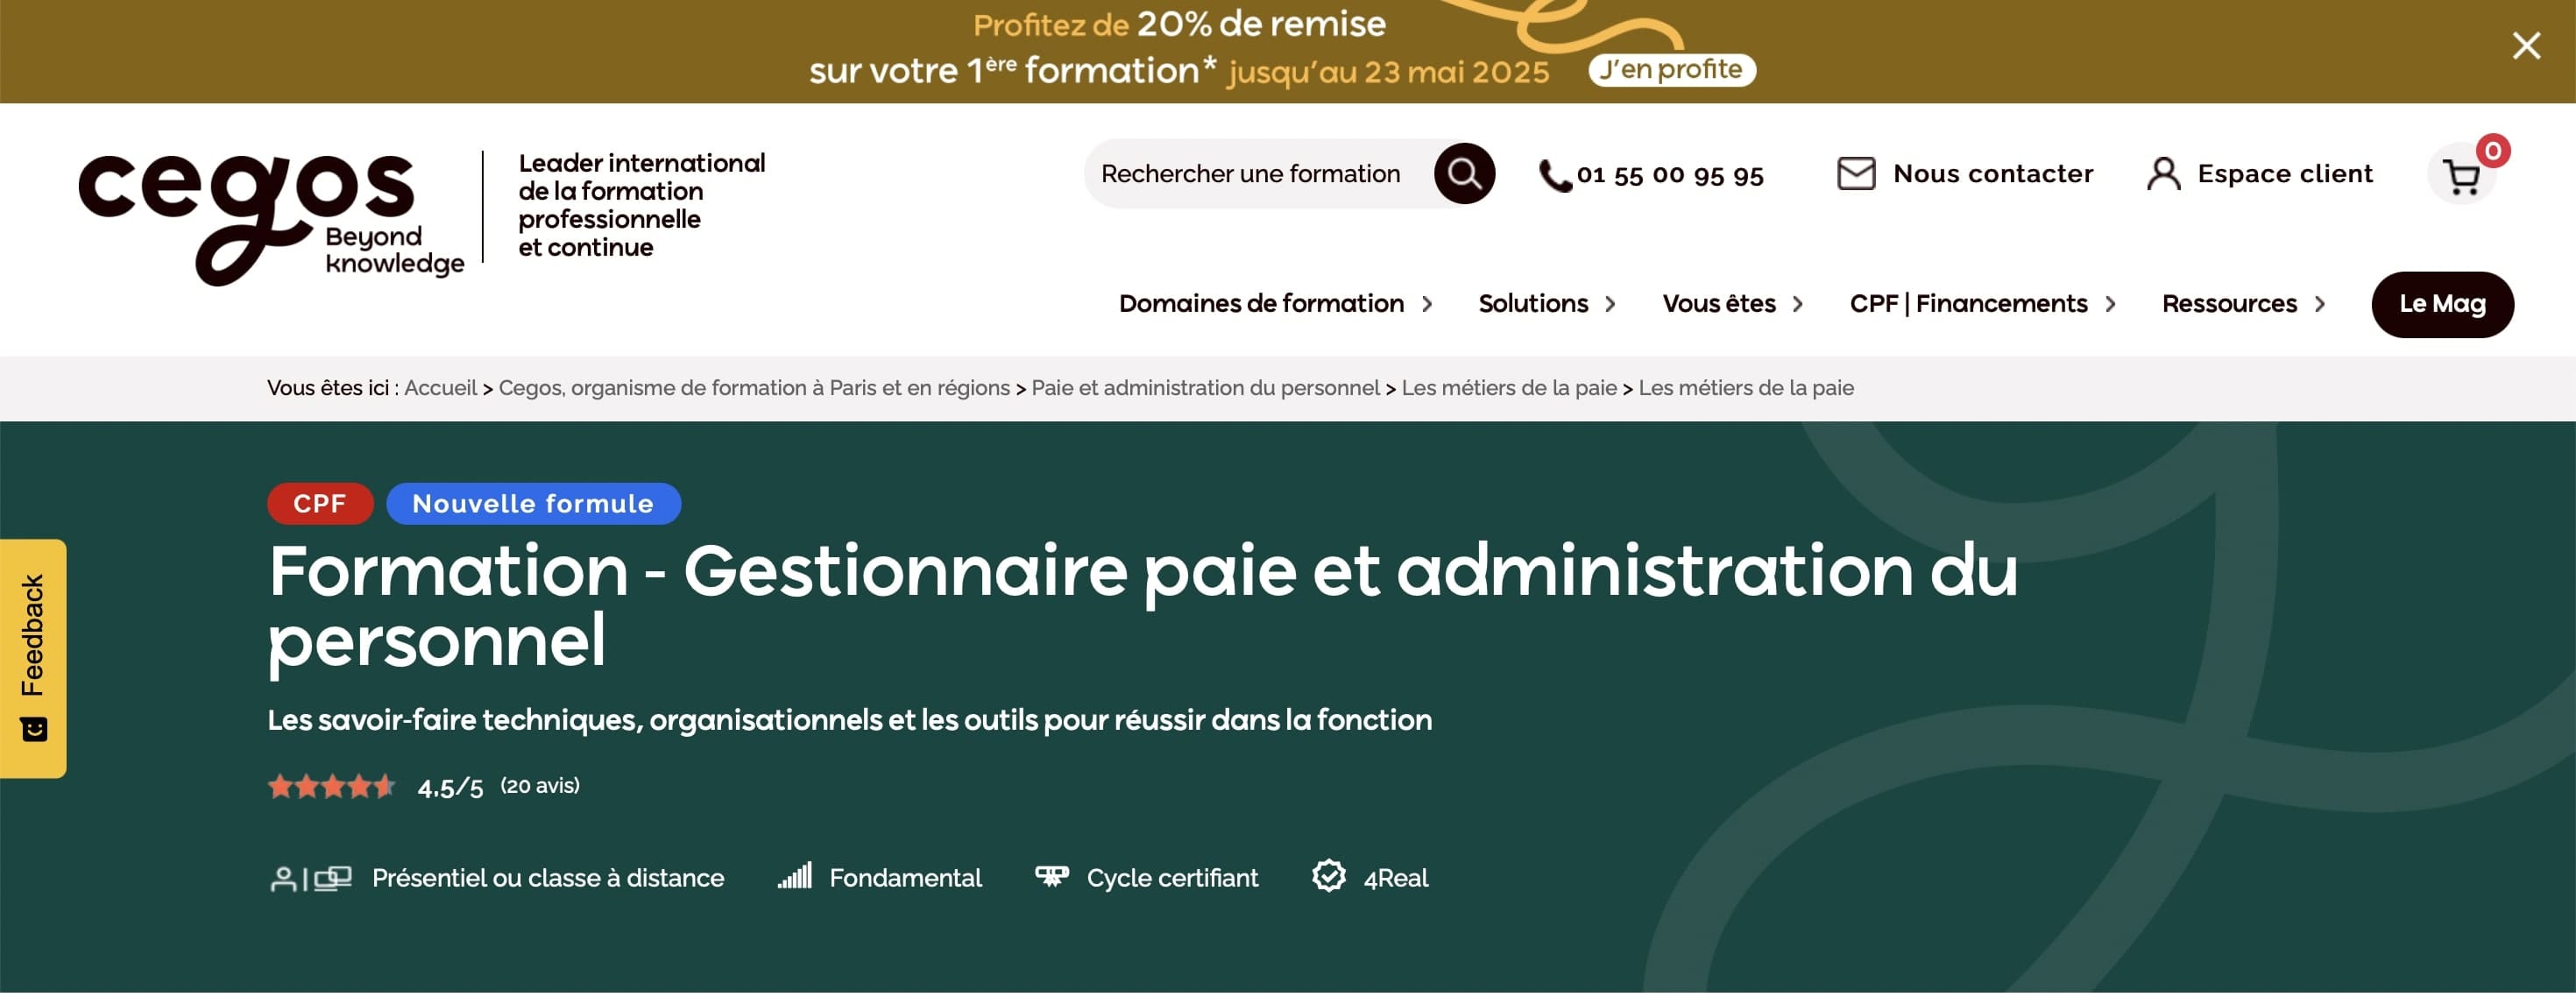Screen dimensions: 2576x997
Task: Click the red CPF badge
Action: [x=320, y=504]
